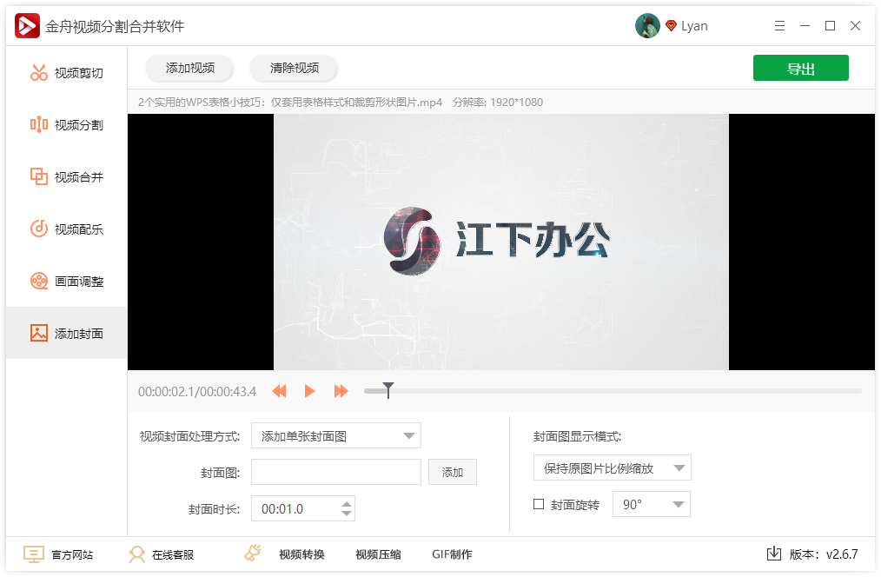Image resolution: width=881 pixels, height=577 pixels.
Task: Minimize the window
Action: pyautogui.click(x=805, y=26)
